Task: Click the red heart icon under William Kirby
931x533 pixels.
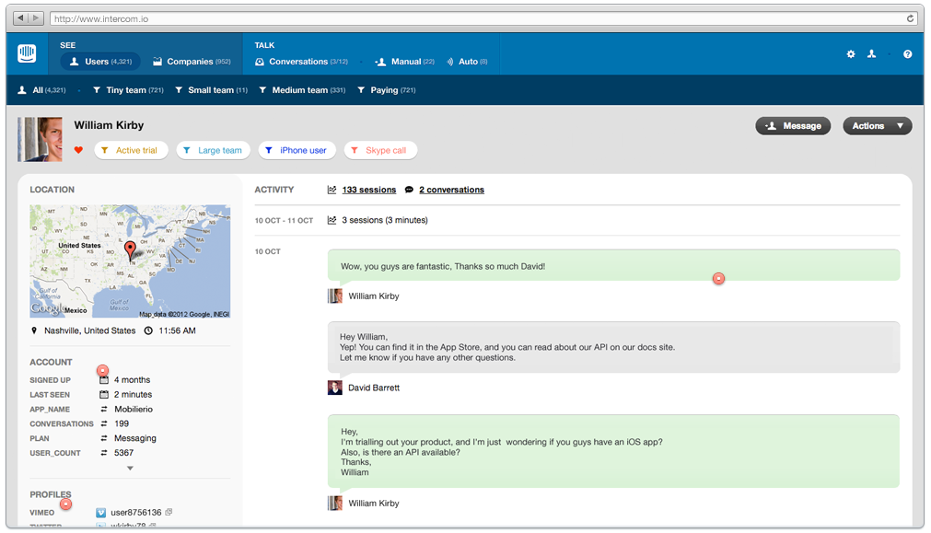Action: tap(78, 150)
